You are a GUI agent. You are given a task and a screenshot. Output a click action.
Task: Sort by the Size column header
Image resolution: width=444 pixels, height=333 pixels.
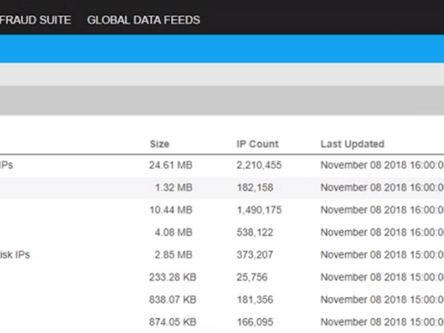click(x=159, y=144)
